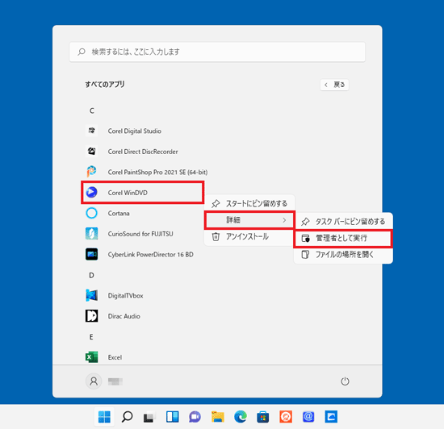The image size is (444, 429).
Task: Click the Dirac Audio label text
Action: coord(124,316)
